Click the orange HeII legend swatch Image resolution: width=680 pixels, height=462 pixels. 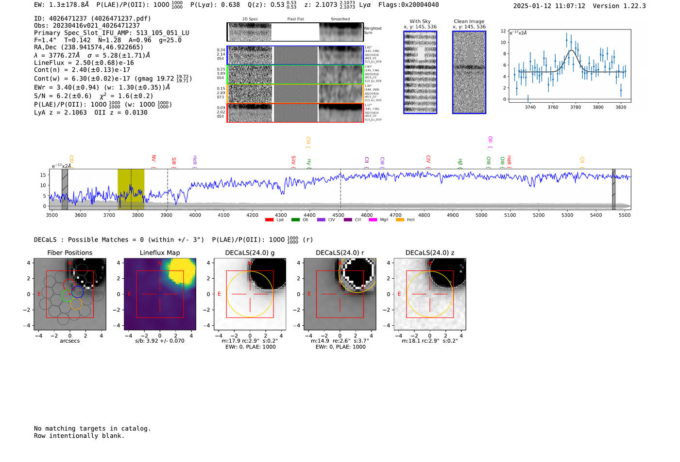pos(400,220)
